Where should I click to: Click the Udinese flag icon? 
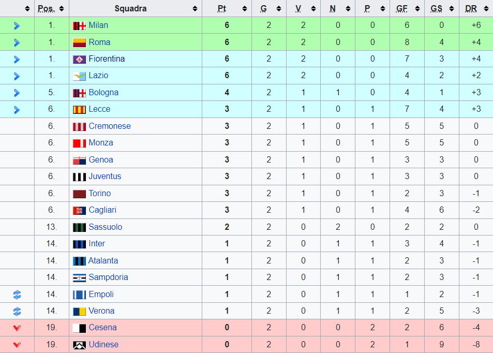(79, 345)
